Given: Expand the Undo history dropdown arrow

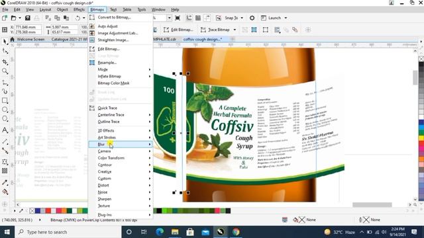Looking at the screenshot, I should coord(84,18).
